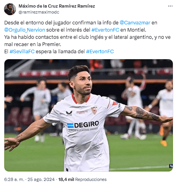Open Máximo de la Cruz Ramírez Ramírez profile name
Screen dimensions: 178x185
pyautogui.click(x=57, y=6)
